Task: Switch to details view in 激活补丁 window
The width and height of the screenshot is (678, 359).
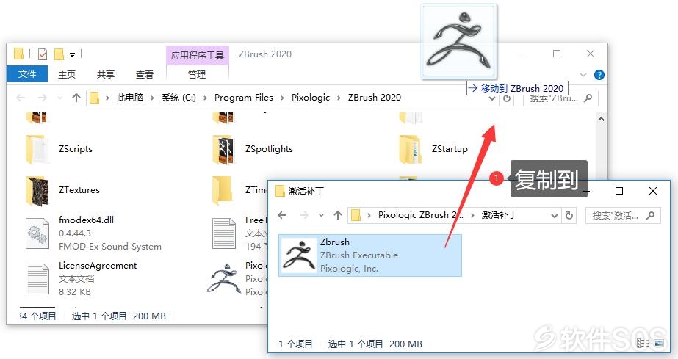Action: pyautogui.click(x=643, y=343)
